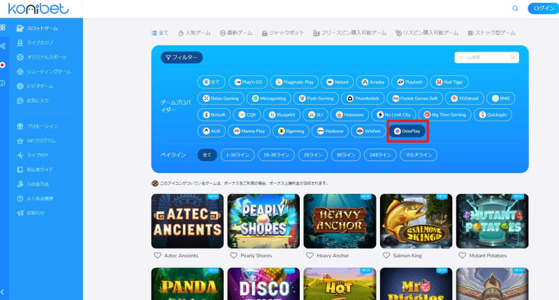Select the 243ライン payline option

coord(380,155)
